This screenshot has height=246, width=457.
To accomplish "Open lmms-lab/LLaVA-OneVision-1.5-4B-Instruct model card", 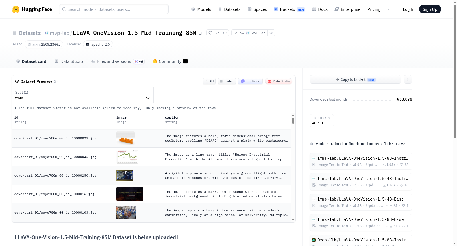I will pyautogui.click(x=361, y=182).
